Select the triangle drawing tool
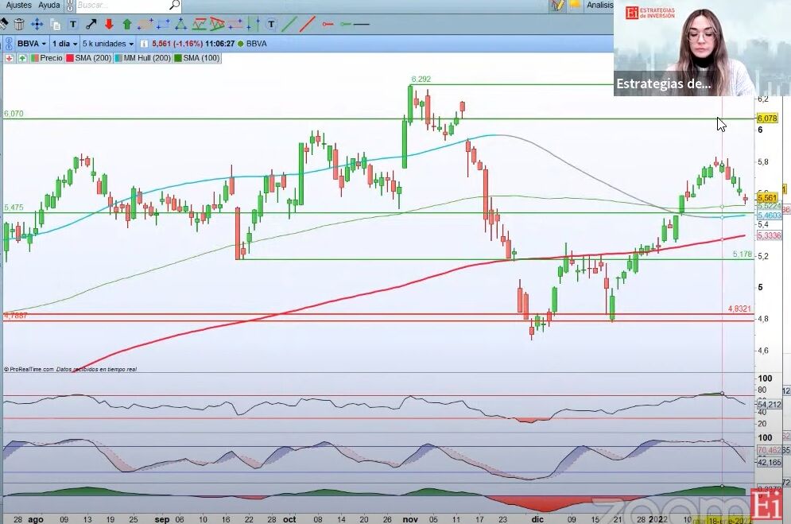The width and height of the screenshot is (791, 524). point(181,24)
